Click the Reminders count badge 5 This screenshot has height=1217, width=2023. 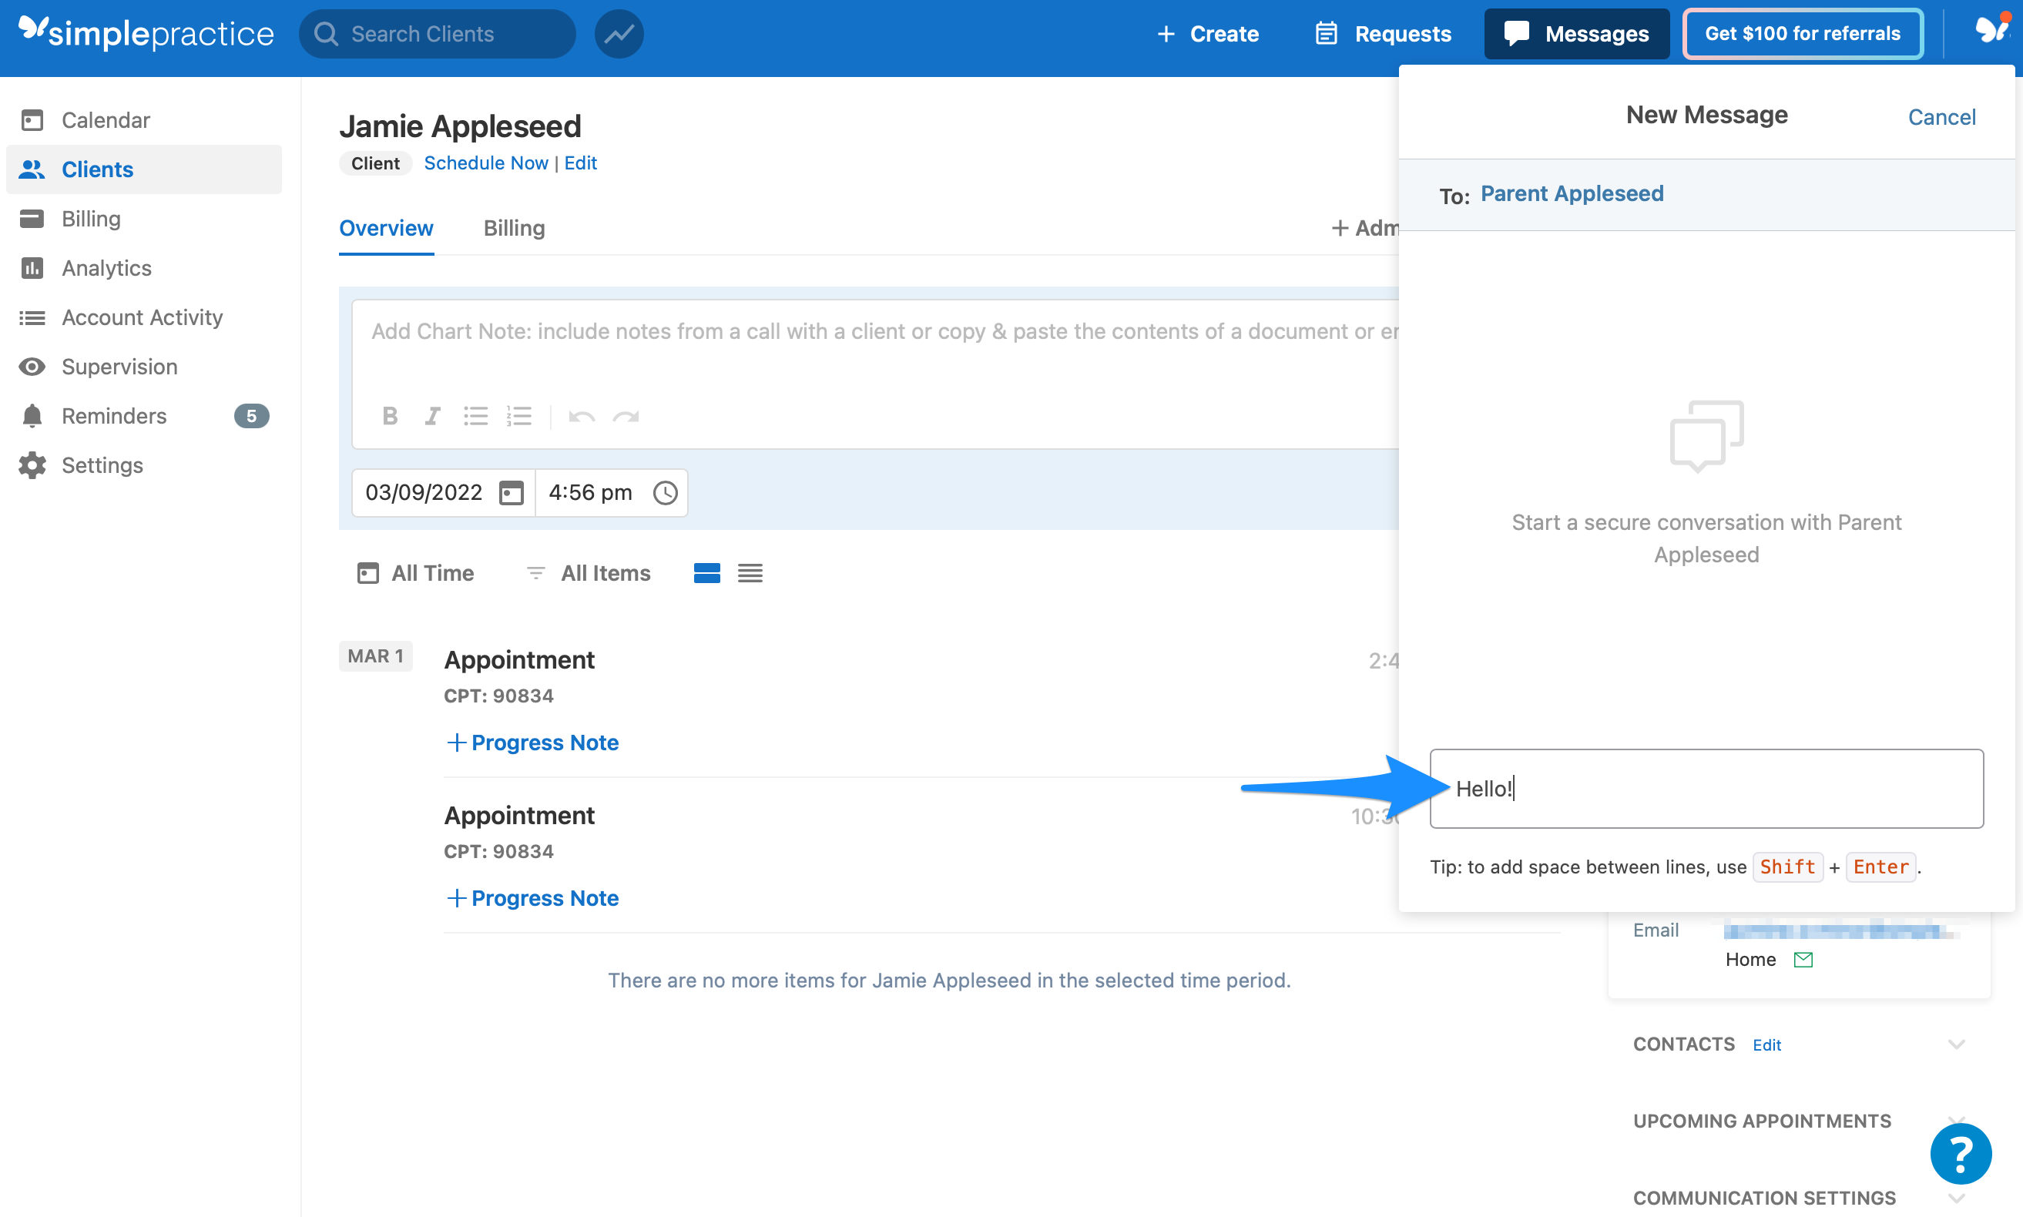point(252,416)
